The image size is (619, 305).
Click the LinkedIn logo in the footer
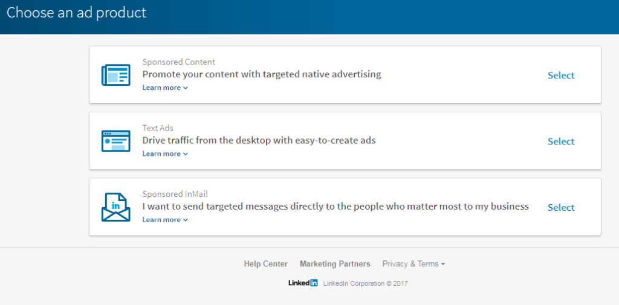pyautogui.click(x=303, y=283)
